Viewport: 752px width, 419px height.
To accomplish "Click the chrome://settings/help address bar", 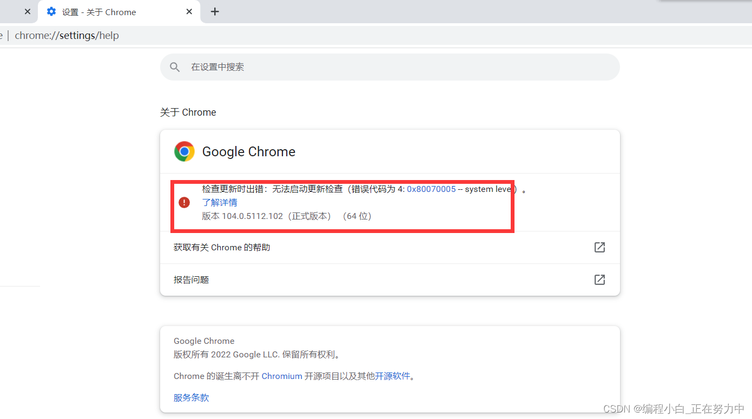I will pyautogui.click(x=376, y=36).
